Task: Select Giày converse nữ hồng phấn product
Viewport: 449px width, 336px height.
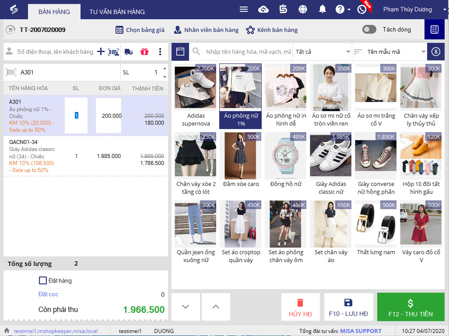Action: (376, 164)
